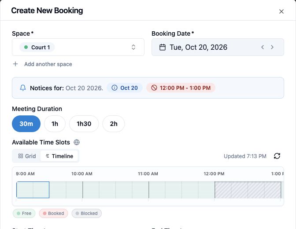
Task: Click the plus icon to add space
Action: click(15, 64)
